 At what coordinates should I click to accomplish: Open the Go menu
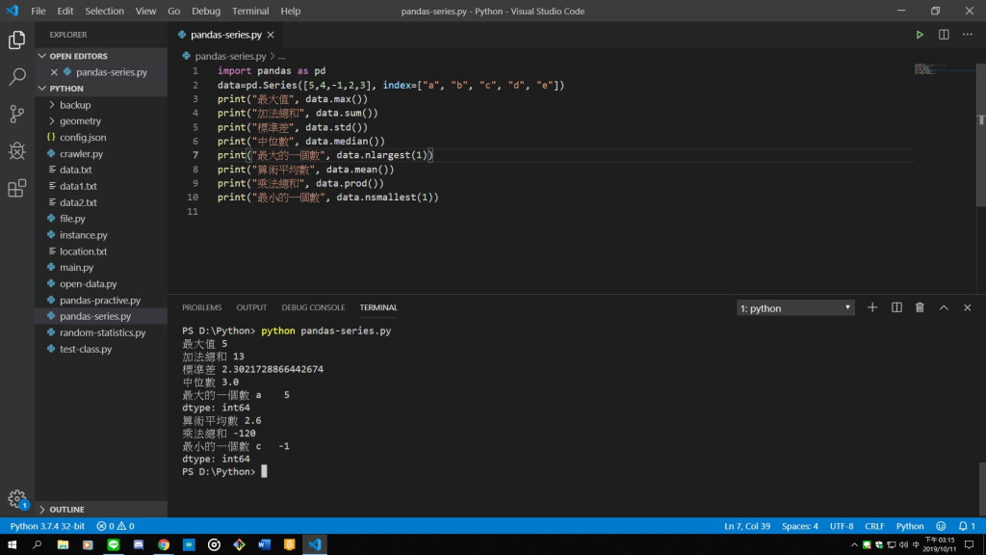point(173,11)
